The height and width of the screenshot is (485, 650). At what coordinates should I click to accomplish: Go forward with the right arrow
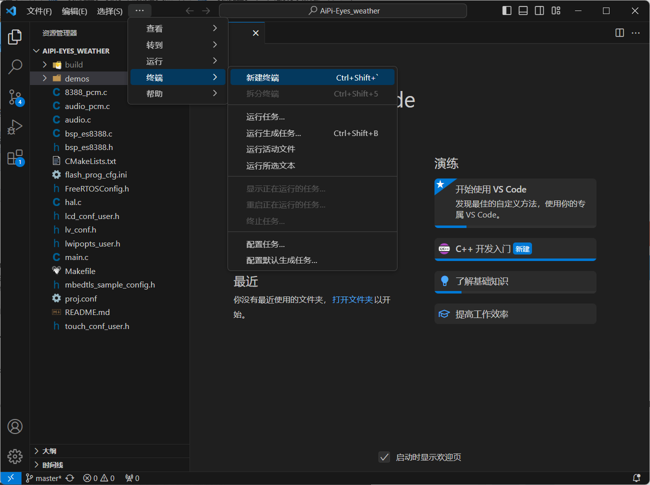(206, 10)
